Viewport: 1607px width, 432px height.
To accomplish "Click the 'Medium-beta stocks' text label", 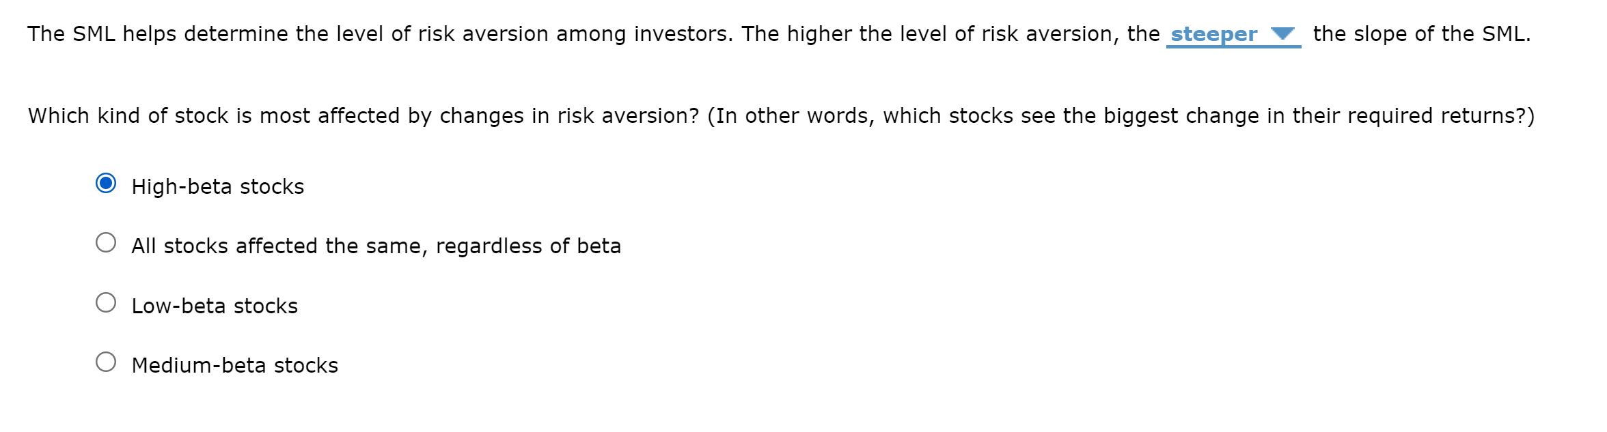I will coord(235,364).
